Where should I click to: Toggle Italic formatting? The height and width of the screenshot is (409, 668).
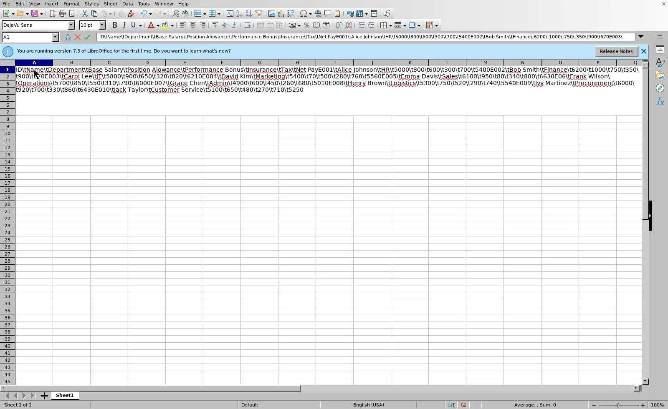[124, 25]
